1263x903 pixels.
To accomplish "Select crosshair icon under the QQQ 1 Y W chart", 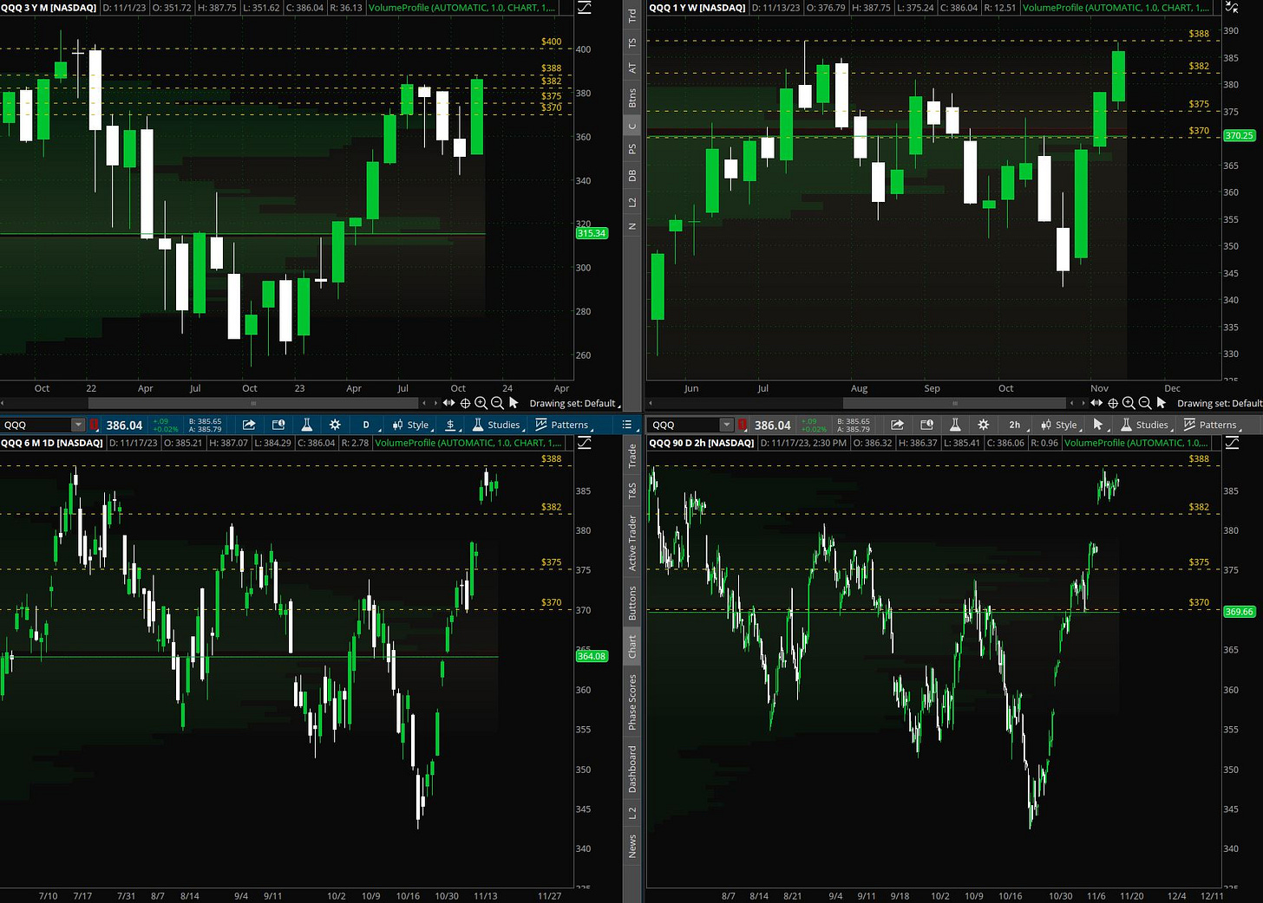I will (x=1113, y=403).
